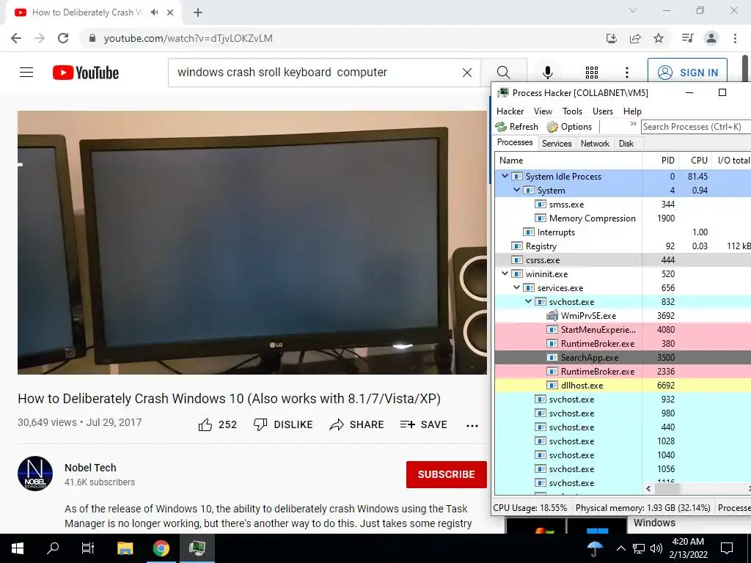Open Chrome install/download icon in address bar
The width and height of the screenshot is (751, 563).
click(612, 38)
